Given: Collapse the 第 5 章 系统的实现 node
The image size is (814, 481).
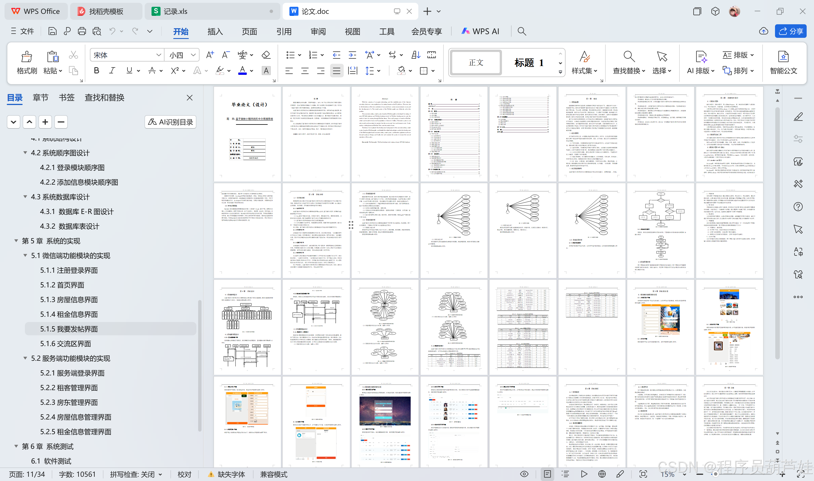Looking at the screenshot, I should pyautogui.click(x=16, y=241).
